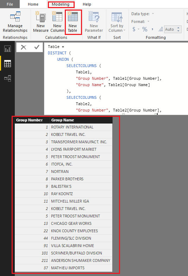Click the LYONS FARRPORT MARKET cell
The width and height of the screenshot is (188, 276).
click(x=81, y=149)
